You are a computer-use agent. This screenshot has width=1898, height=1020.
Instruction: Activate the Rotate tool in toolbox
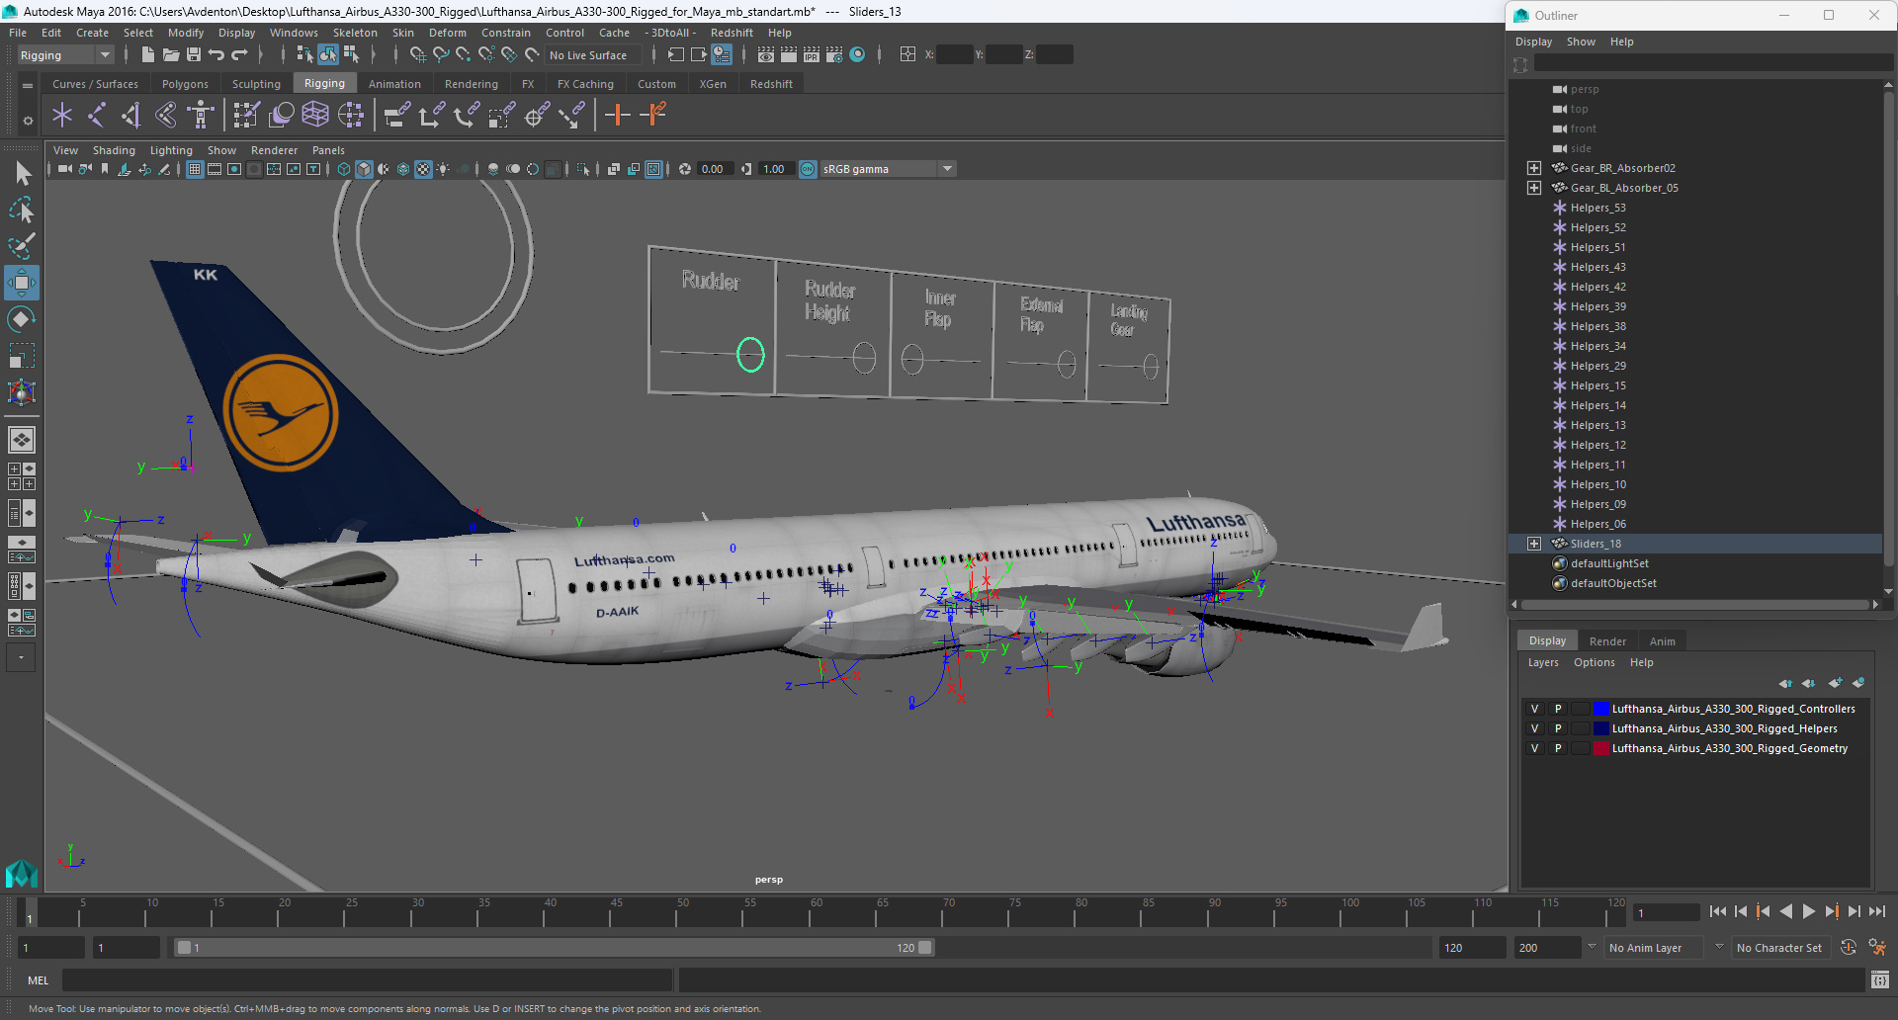pyautogui.click(x=22, y=319)
